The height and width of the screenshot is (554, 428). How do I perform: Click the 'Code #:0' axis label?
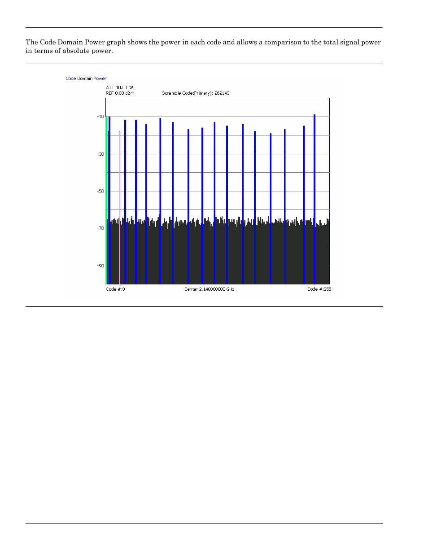pos(115,289)
